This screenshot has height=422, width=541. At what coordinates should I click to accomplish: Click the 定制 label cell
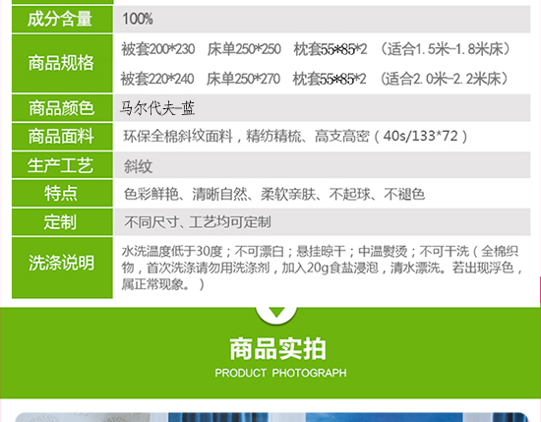(62, 222)
